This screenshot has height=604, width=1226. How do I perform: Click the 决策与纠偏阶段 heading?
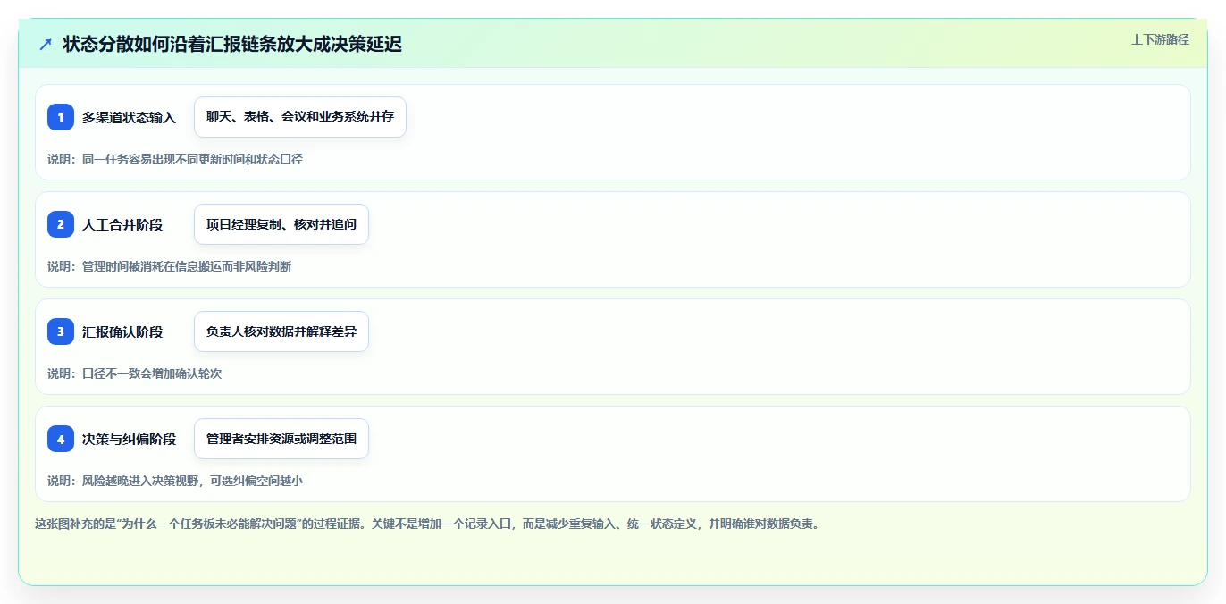pos(130,439)
